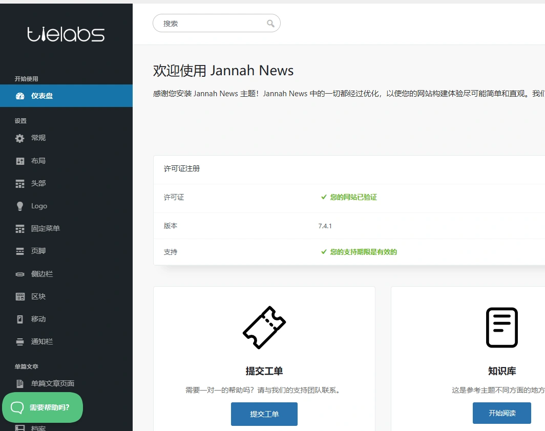The width and height of the screenshot is (545, 431).
Task: Click inside the 搜索 search field
Action: (210, 23)
